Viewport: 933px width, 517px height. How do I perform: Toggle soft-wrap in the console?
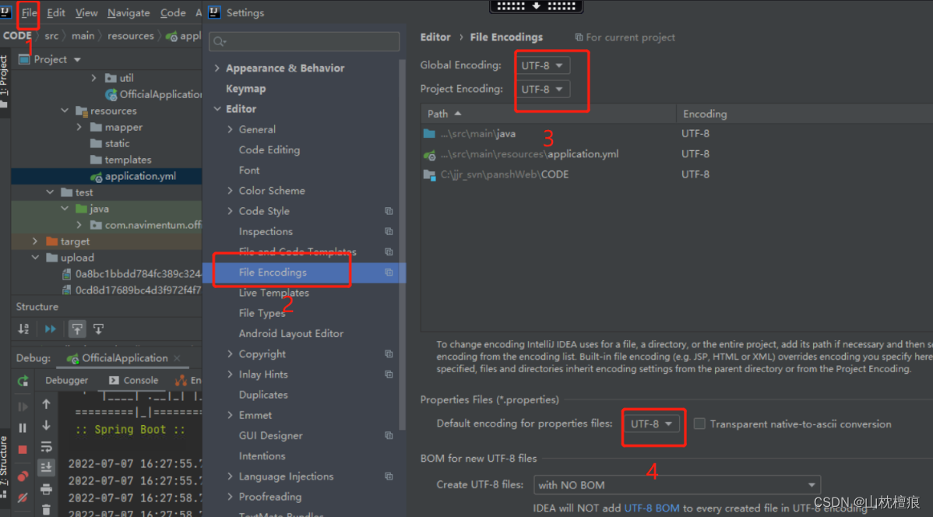47,445
